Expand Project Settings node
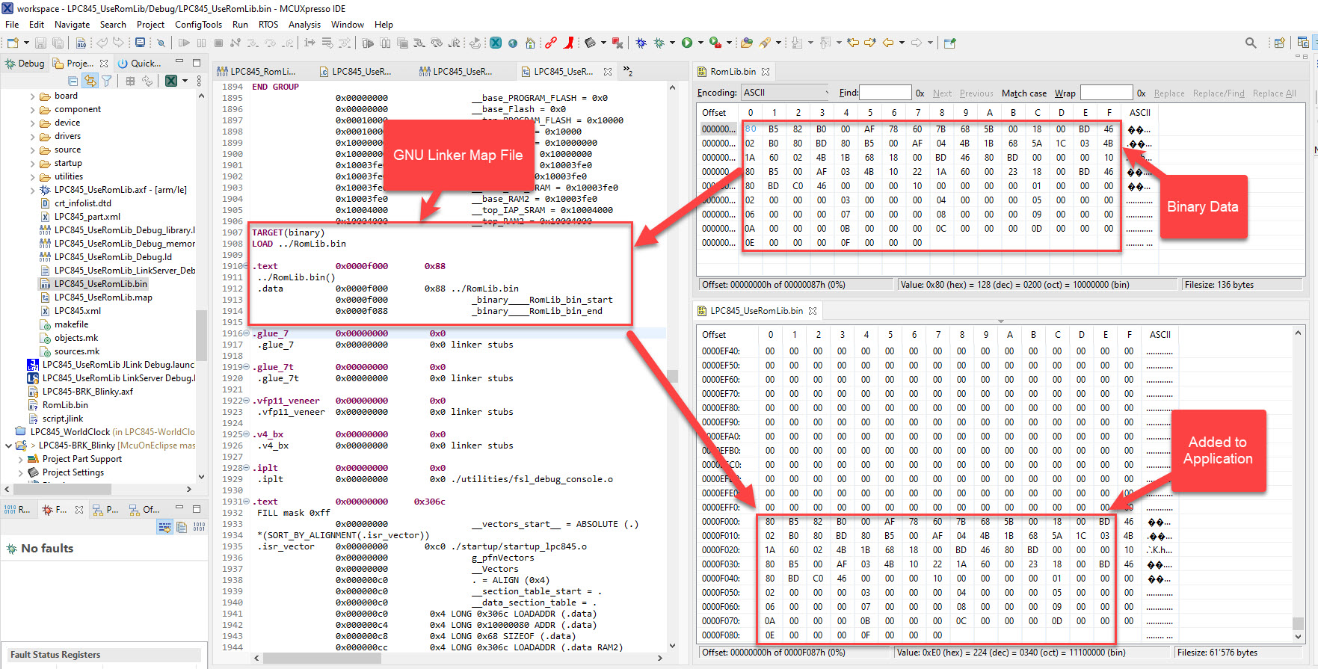 tap(20, 473)
